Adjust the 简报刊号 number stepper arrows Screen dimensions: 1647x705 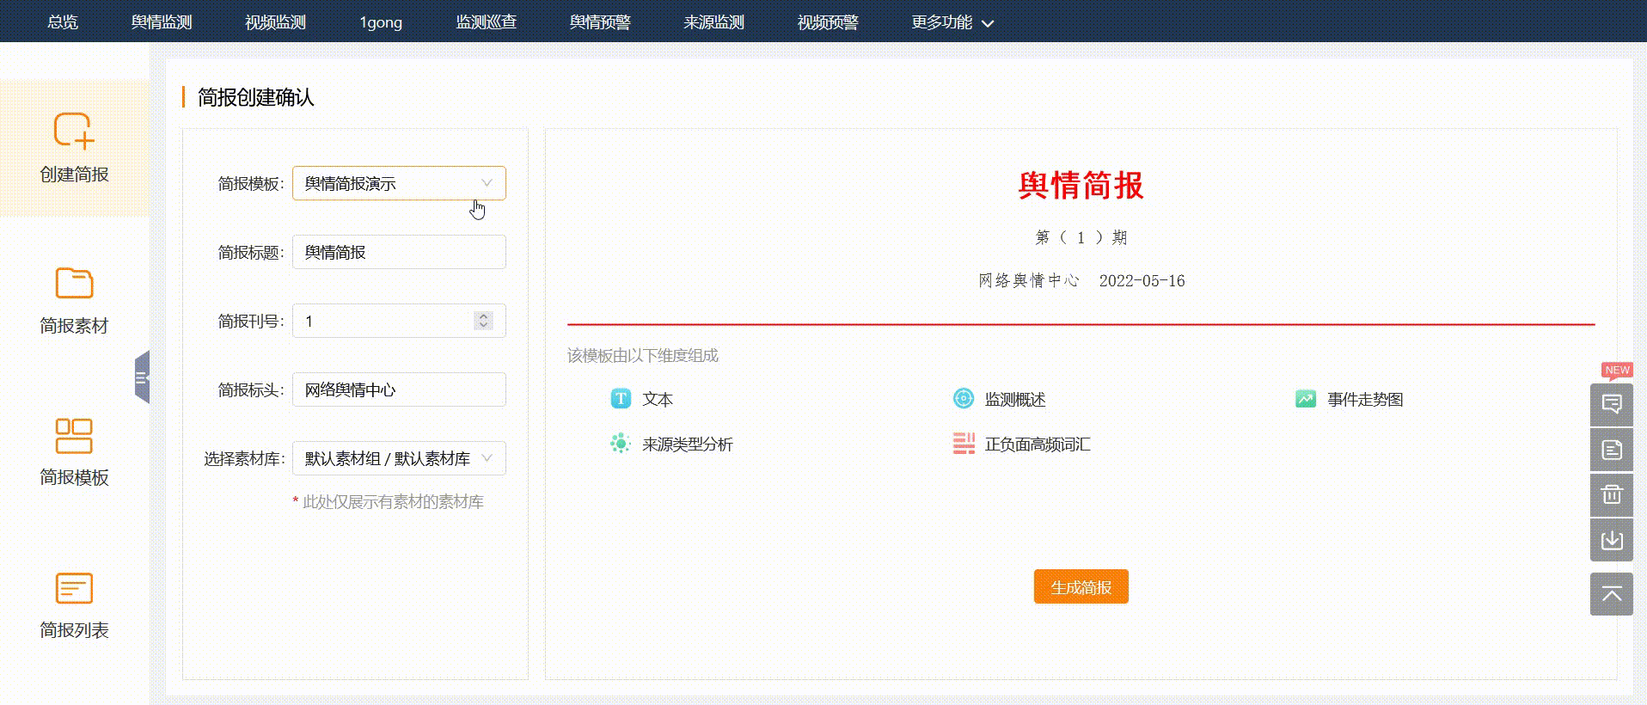pyautogui.click(x=483, y=321)
